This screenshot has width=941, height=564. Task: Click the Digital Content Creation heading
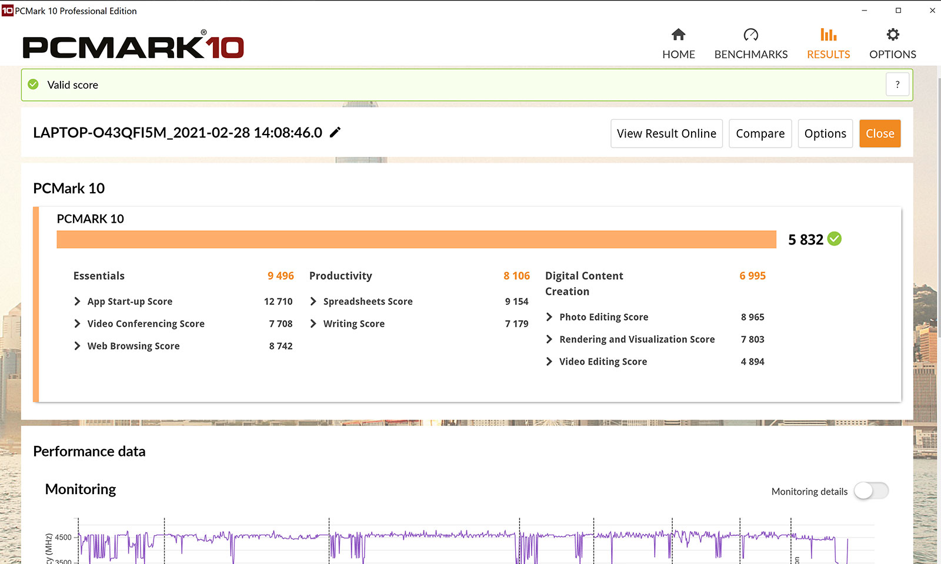point(584,283)
